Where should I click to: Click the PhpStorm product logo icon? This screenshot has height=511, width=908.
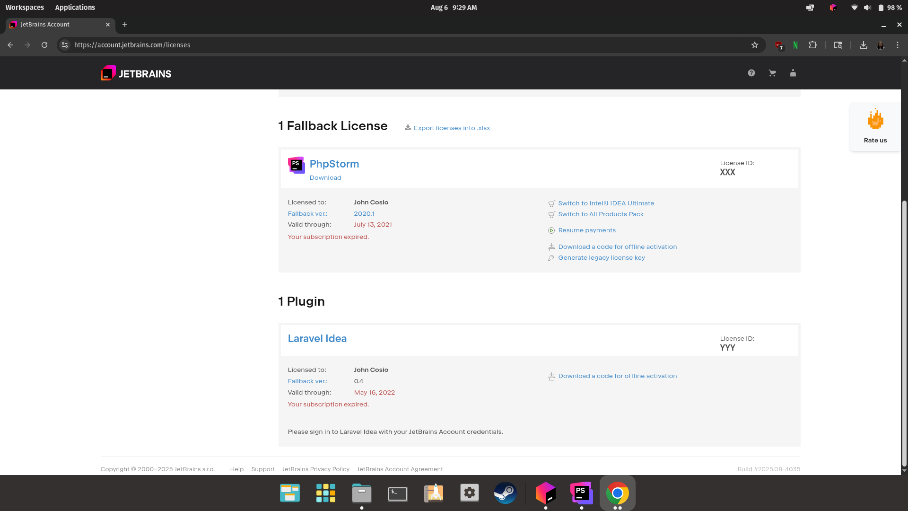297,165
